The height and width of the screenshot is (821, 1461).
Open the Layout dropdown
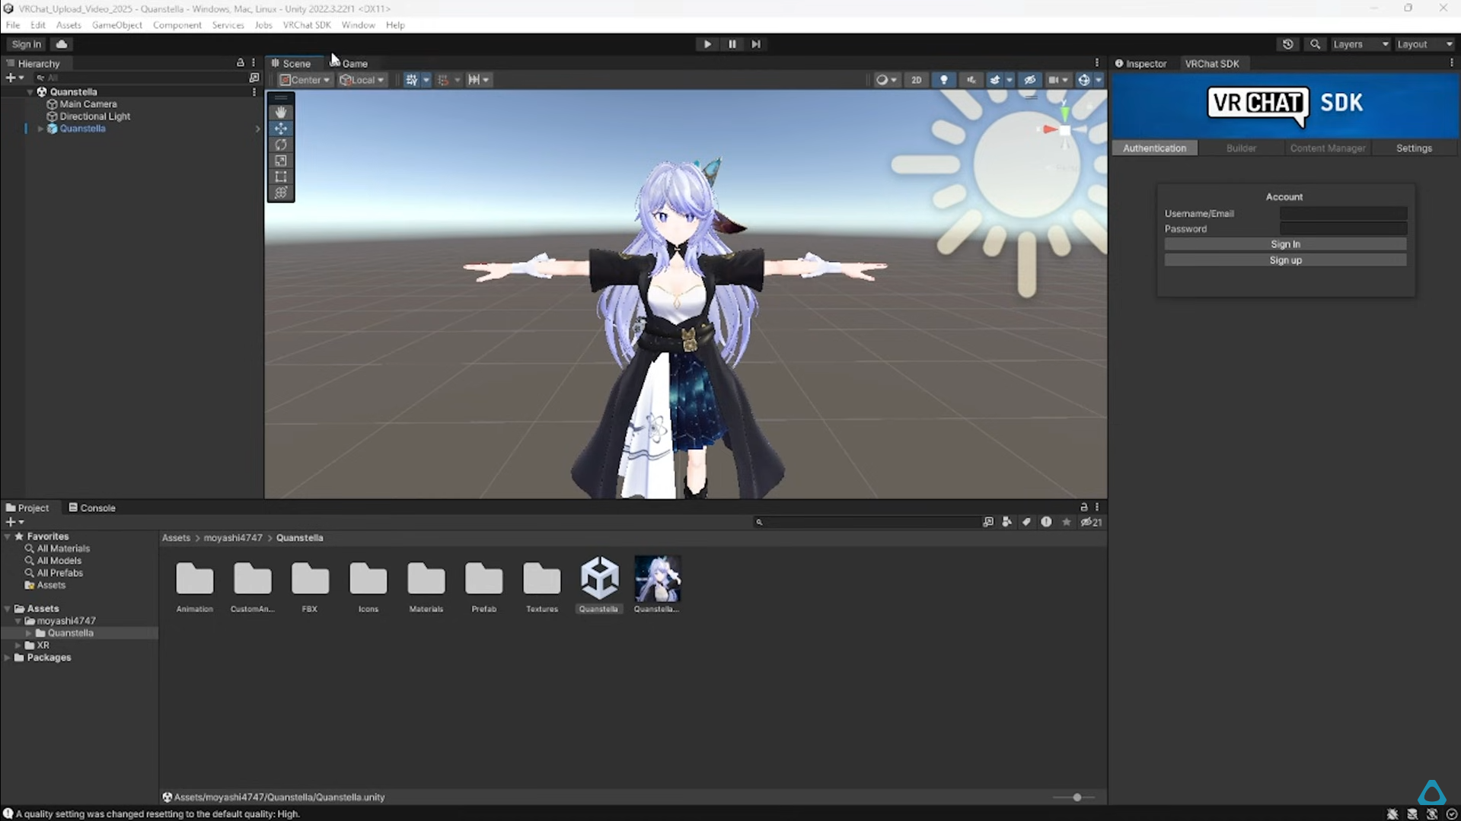click(x=1424, y=44)
